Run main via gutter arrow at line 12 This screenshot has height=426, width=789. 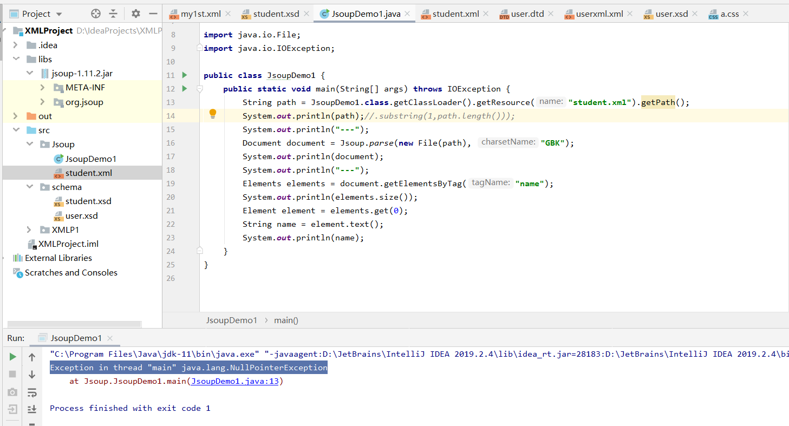pos(184,88)
